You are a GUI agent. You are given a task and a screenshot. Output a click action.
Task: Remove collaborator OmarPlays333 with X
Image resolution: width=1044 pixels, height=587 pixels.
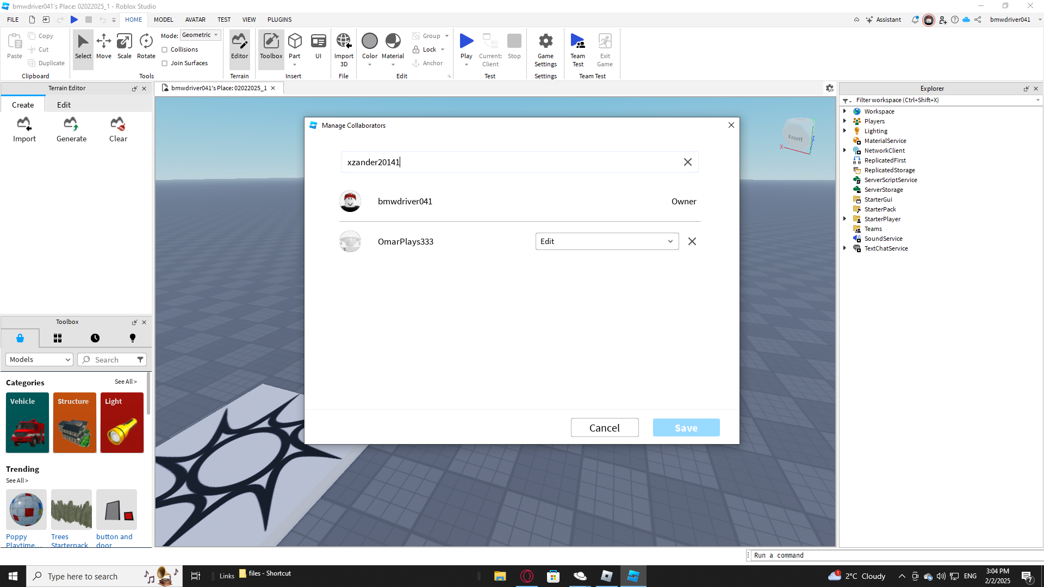tap(692, 241)
